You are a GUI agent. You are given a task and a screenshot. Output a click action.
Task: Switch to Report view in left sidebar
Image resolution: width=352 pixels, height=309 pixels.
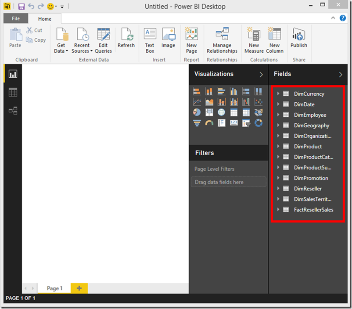(13, 74)
